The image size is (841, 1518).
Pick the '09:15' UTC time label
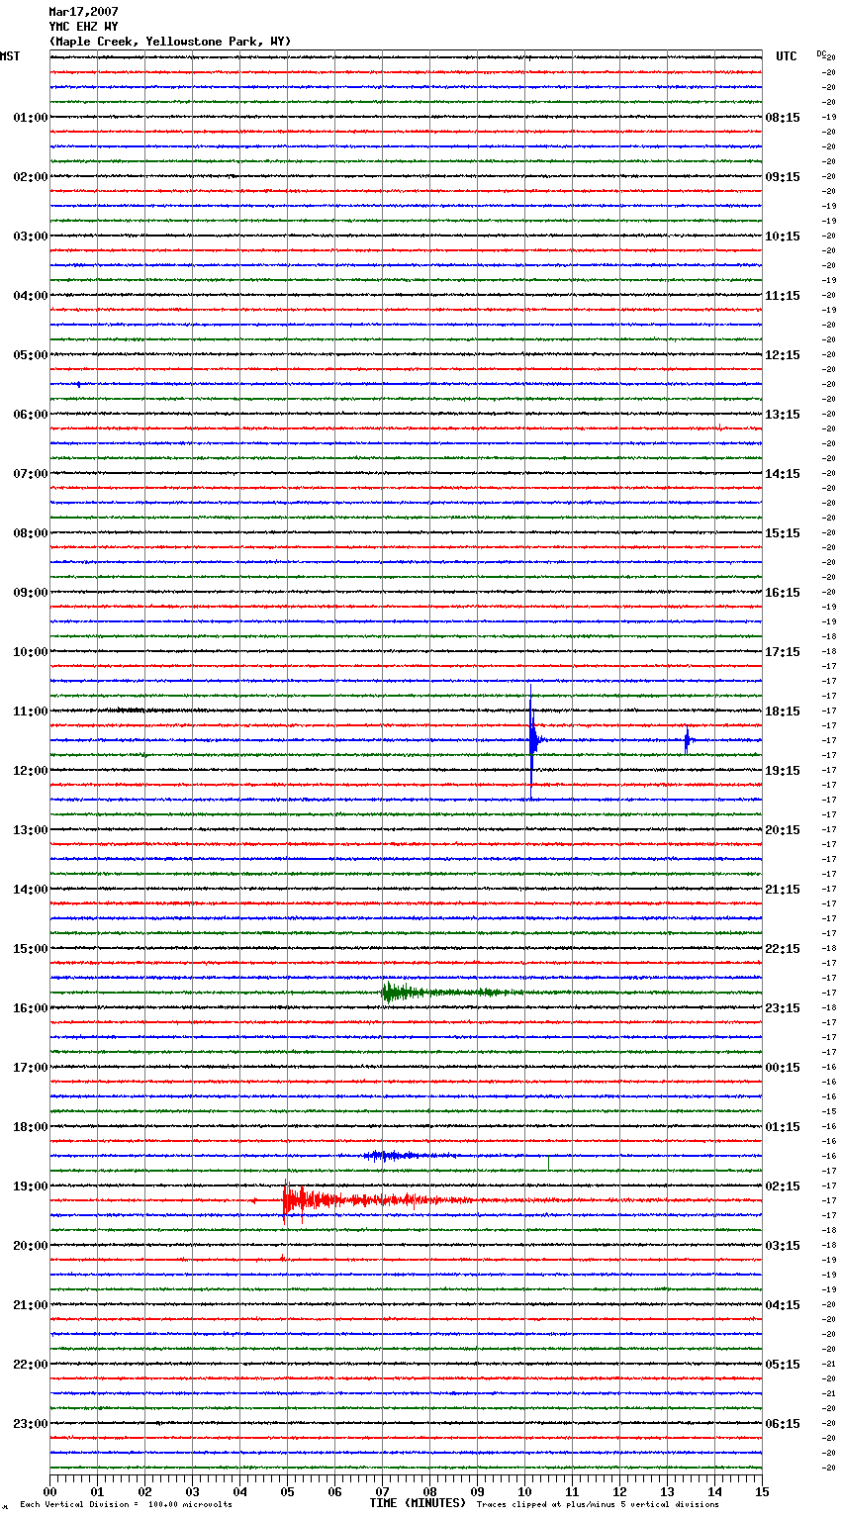click(x=783, y=177)
